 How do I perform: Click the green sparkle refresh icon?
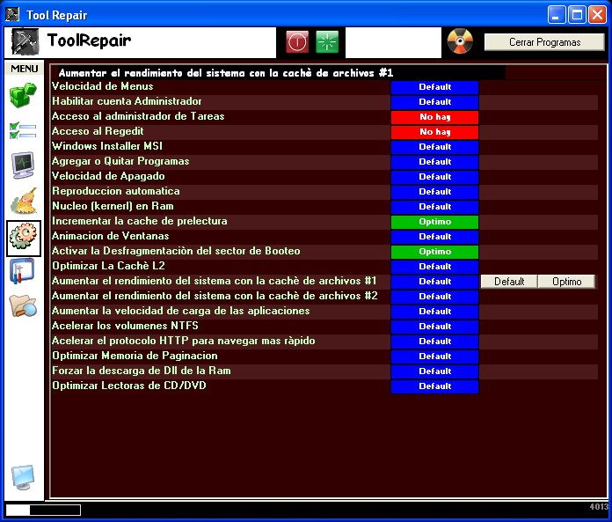tap(327, 41)
